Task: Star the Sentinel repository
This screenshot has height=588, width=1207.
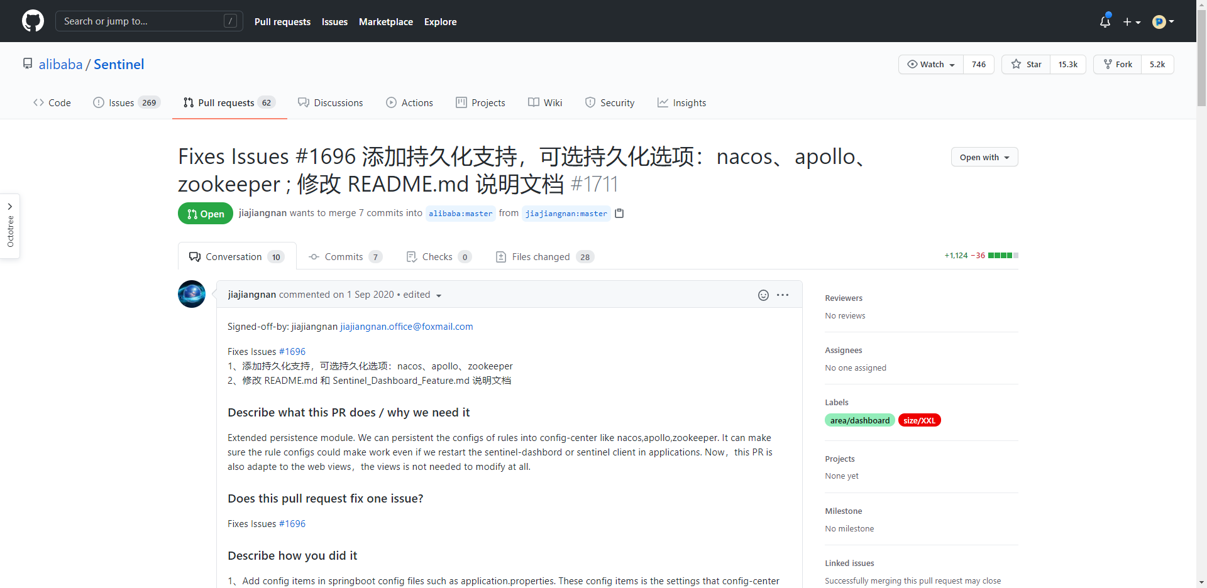Action: 1026,65
